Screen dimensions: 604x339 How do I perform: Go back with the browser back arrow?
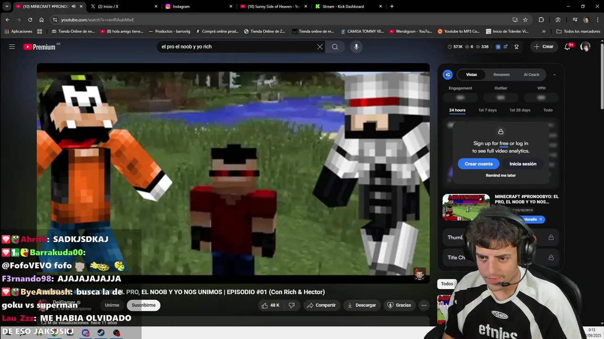[8, 20]
